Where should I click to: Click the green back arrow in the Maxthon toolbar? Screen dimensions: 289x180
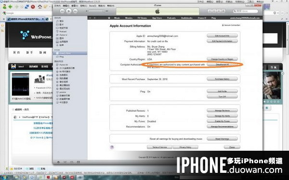[x=10, y=7]
